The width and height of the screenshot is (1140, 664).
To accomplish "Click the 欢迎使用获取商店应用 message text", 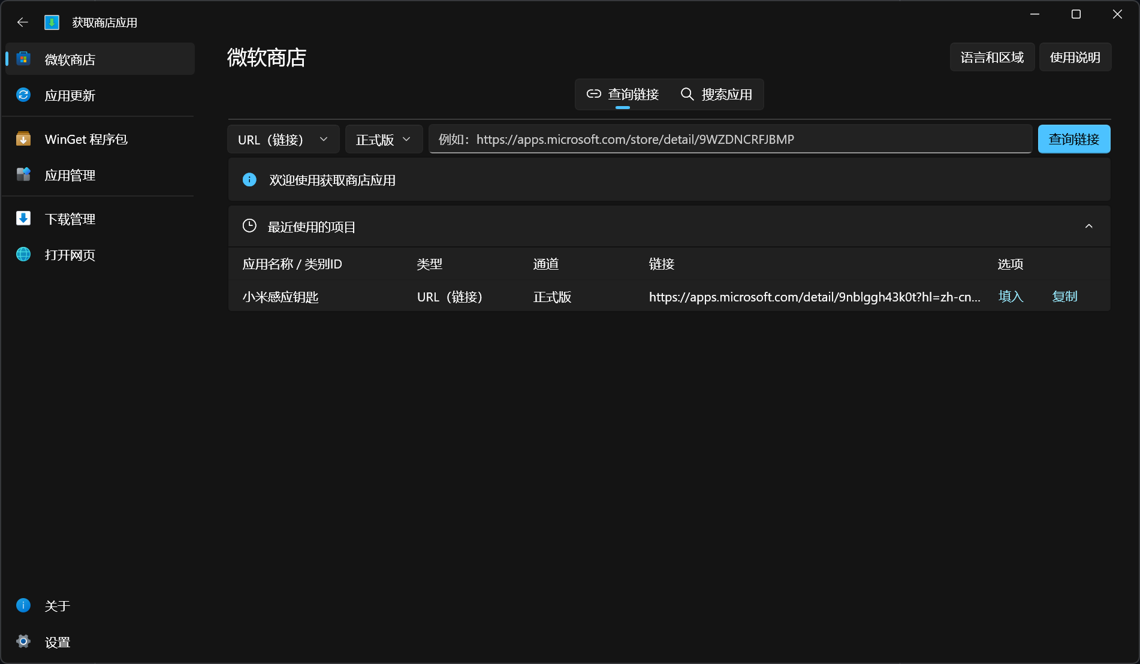I will click(x=332, y=180).
